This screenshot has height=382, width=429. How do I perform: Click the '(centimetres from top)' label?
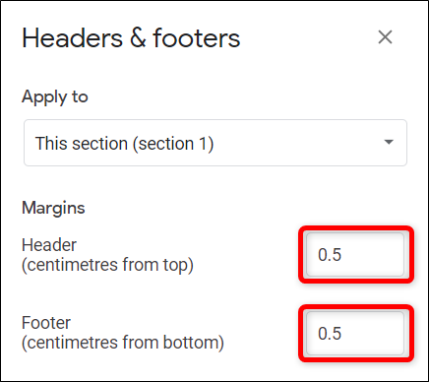[x=107, y=265]
